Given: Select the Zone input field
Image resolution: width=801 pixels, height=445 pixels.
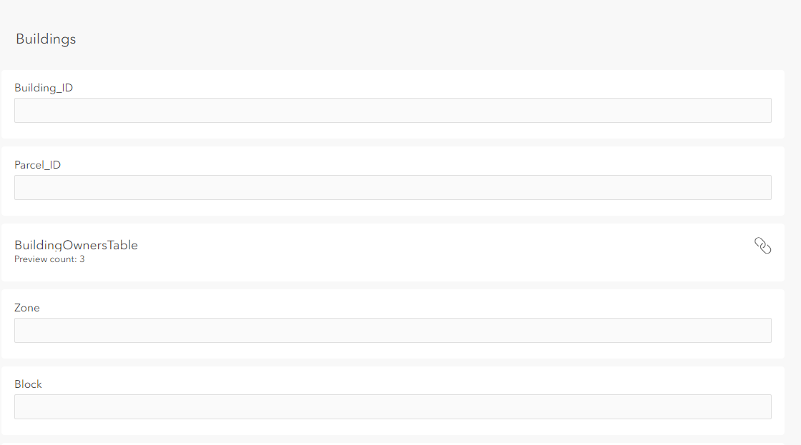Looking at the screenshot, I should [x=393, y=330].
